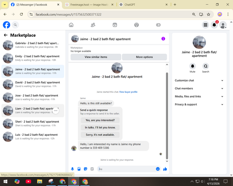Bookmark this page with the star icon
The width and height of the screenshot is (233, 186).
pyautogui.click(x=208, y=14)
